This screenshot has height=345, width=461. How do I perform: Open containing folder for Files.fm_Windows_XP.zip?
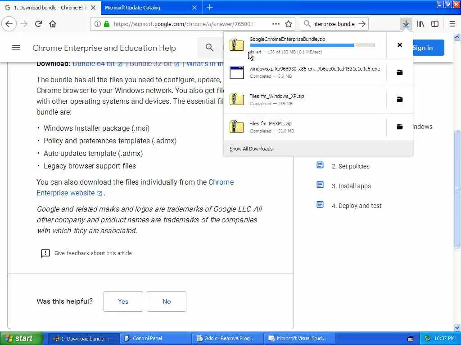point(400,99)
